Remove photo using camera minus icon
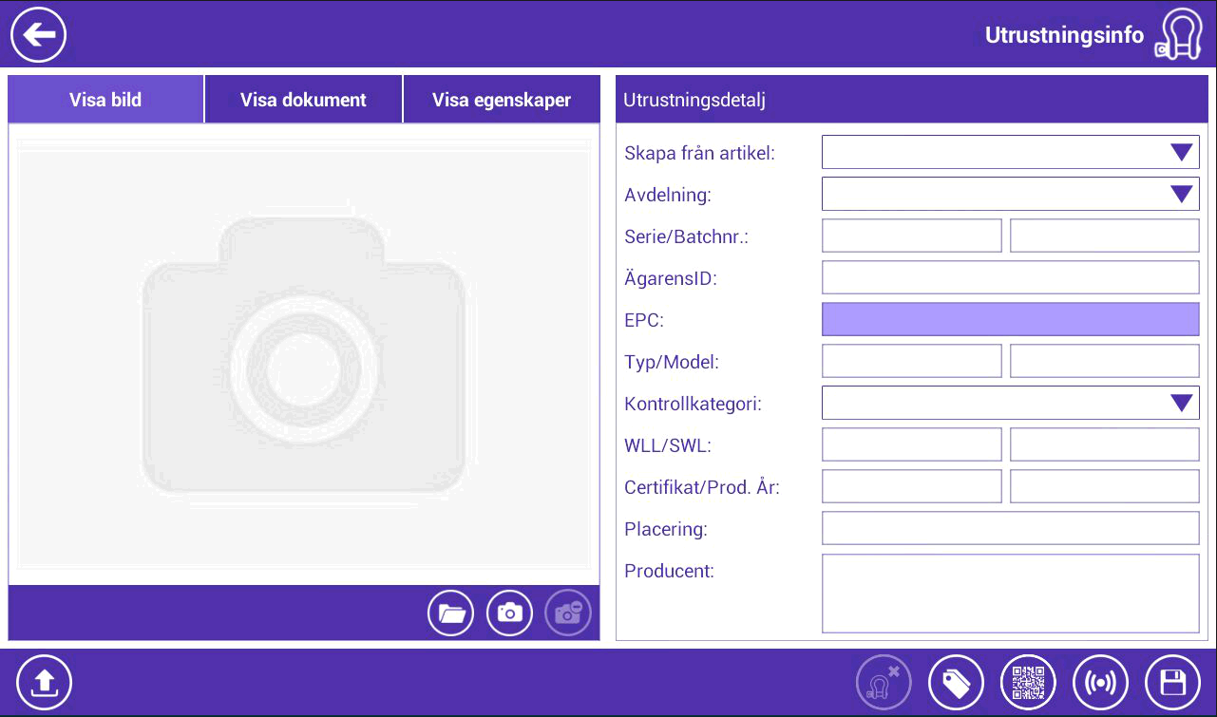The width and height of the screenshot is (1217, 717). pyautogui.click(x=568, y=613)
